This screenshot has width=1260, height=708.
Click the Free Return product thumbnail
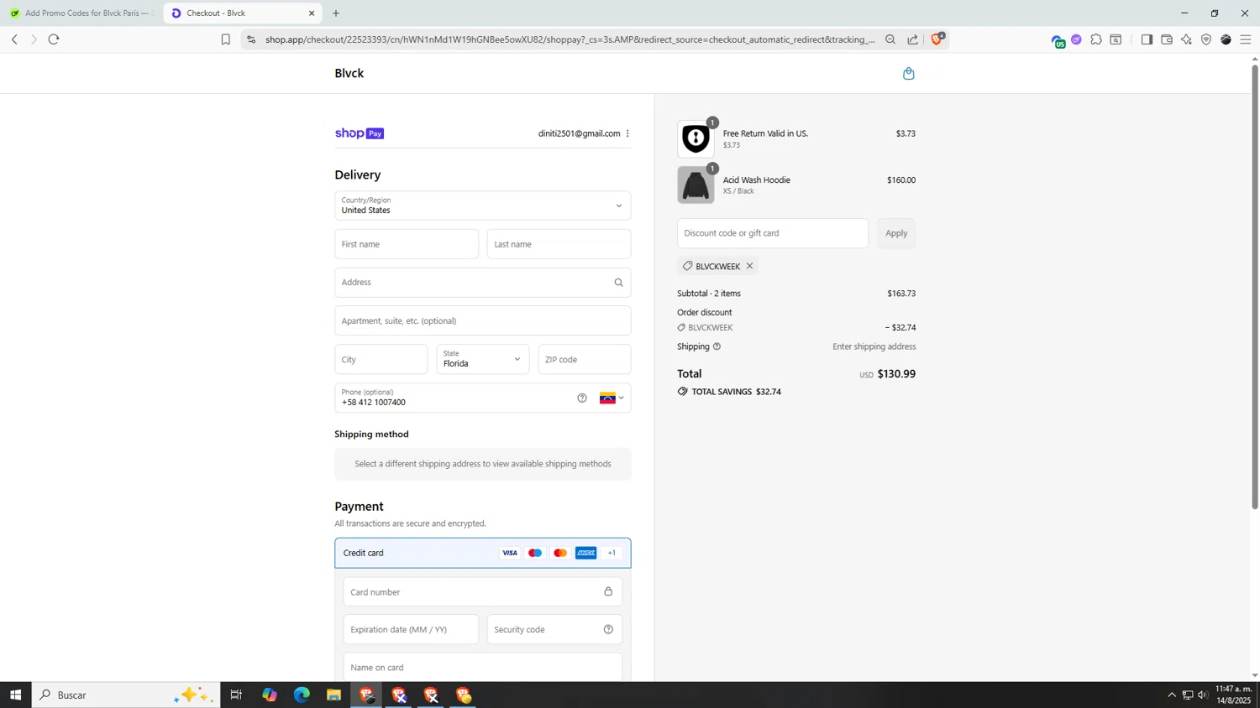(696, 138)
